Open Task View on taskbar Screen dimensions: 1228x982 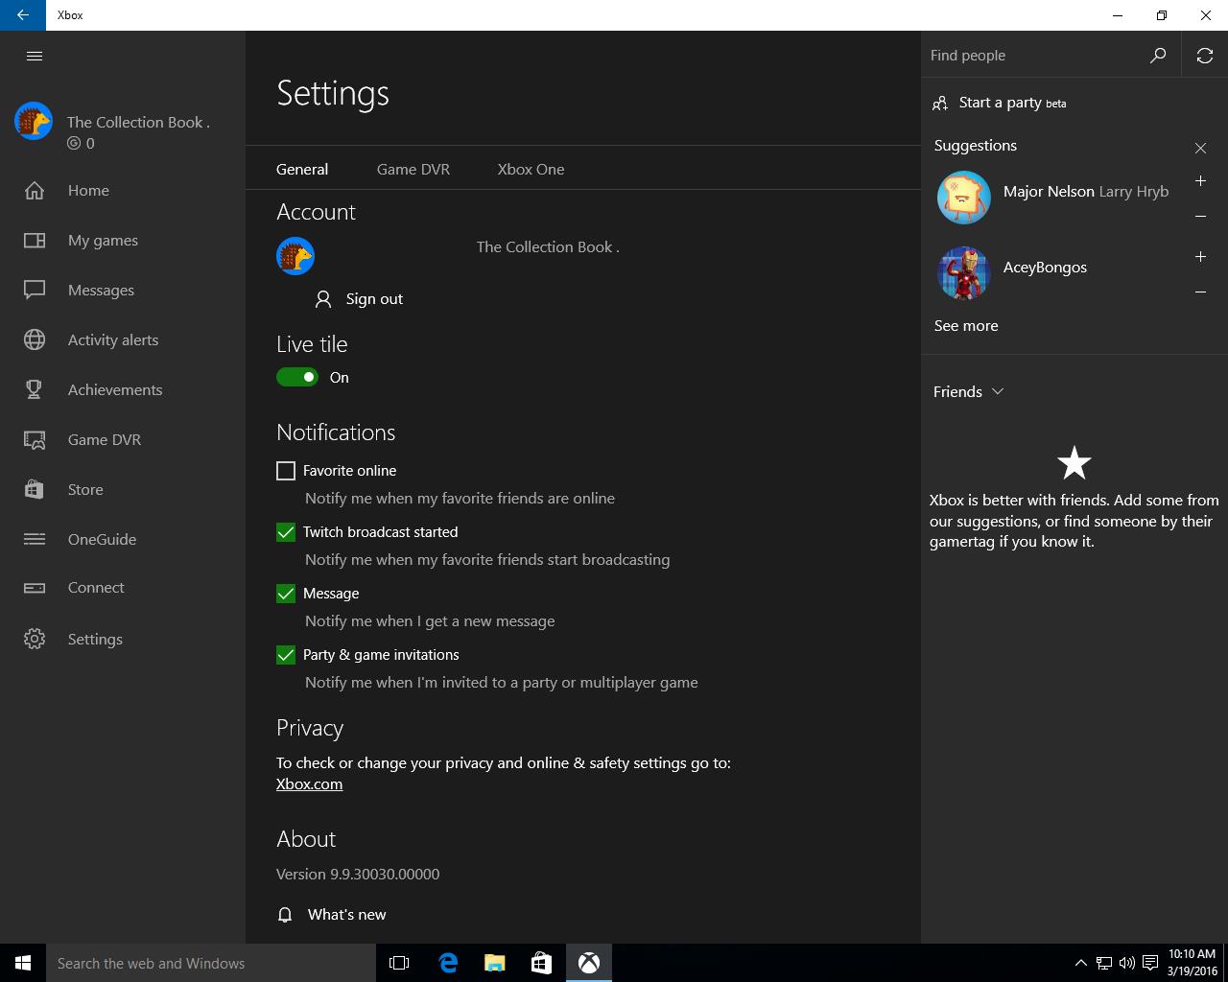point(399,963)
